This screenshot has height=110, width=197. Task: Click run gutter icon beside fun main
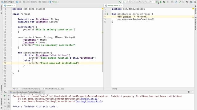click(x=108, y=14)
